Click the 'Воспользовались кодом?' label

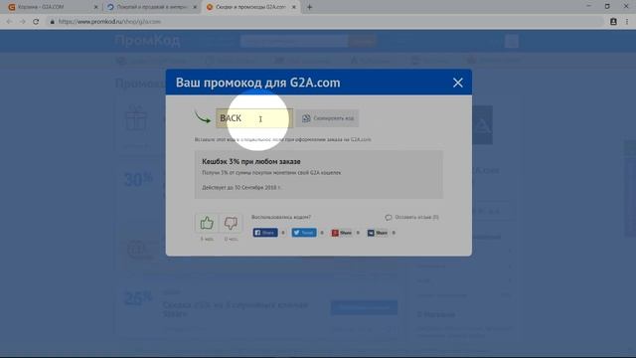pos(281,217)
